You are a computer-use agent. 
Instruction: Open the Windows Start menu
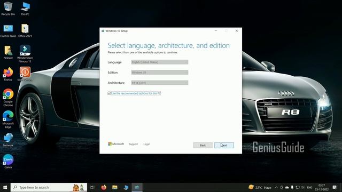point(5,187)
